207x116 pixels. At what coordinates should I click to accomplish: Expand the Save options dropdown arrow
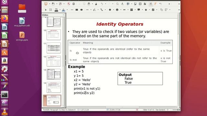64,4
